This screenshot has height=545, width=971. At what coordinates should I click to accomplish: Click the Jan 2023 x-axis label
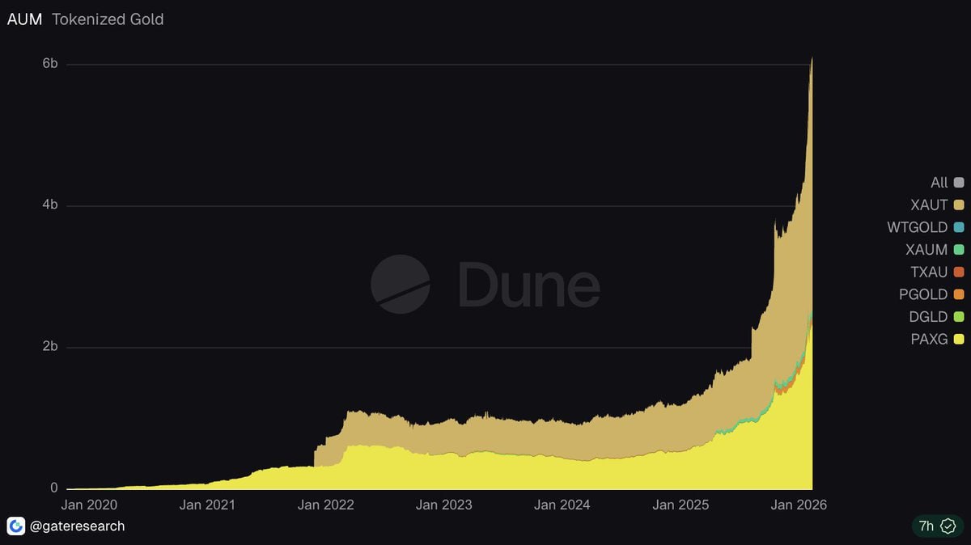click(x=443, y=505)
